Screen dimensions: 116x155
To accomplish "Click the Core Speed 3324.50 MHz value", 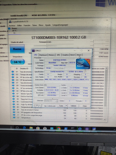I will tap(52, 87).
